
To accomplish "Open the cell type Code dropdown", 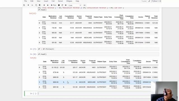I will 75,5.
